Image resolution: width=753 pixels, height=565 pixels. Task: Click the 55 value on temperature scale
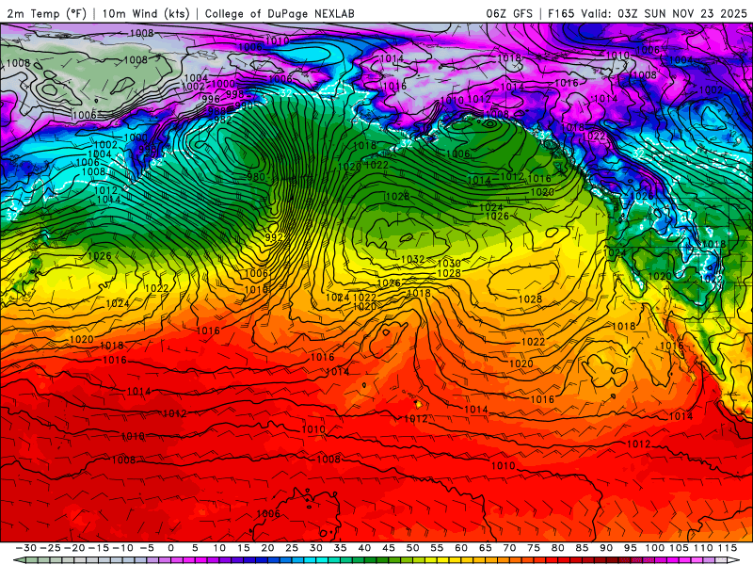pos(437,548)
